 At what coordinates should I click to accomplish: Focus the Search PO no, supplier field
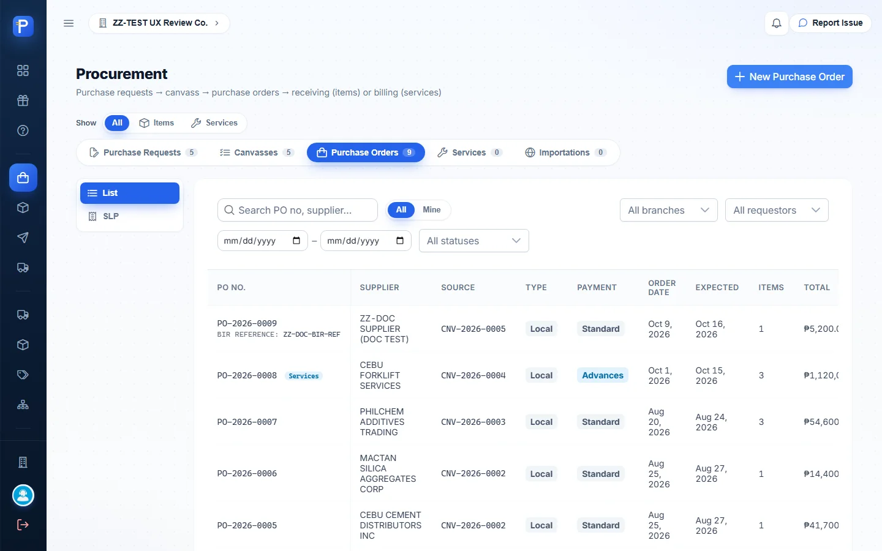click(x=298, y=210)
